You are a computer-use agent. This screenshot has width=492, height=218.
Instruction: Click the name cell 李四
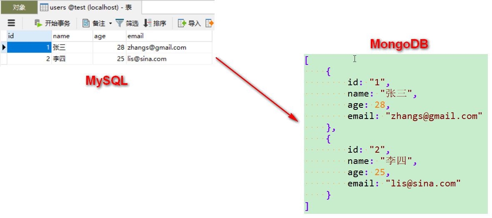(x=72, y=59)
